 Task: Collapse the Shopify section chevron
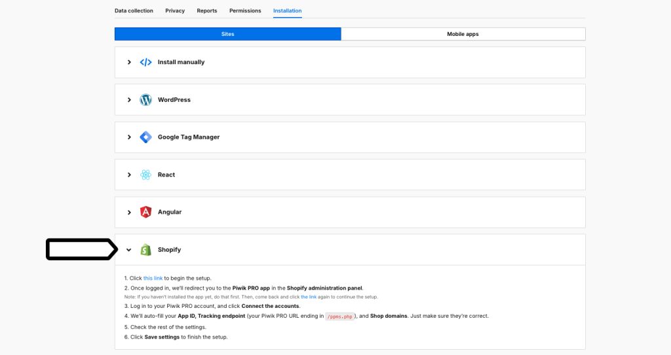129,250
